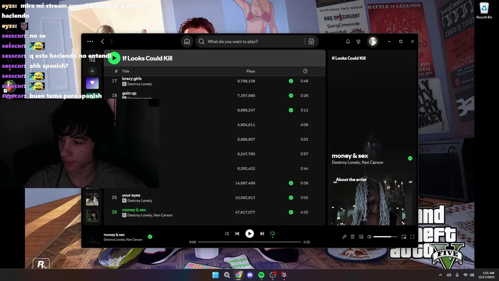Click the playback progress bar
This screenshot has height=281, width=499.
[x=249, y=242]
